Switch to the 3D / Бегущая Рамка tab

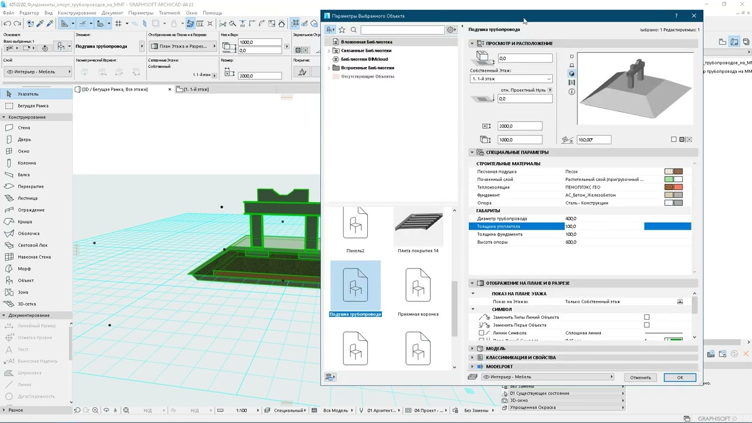tap(115, 89)
